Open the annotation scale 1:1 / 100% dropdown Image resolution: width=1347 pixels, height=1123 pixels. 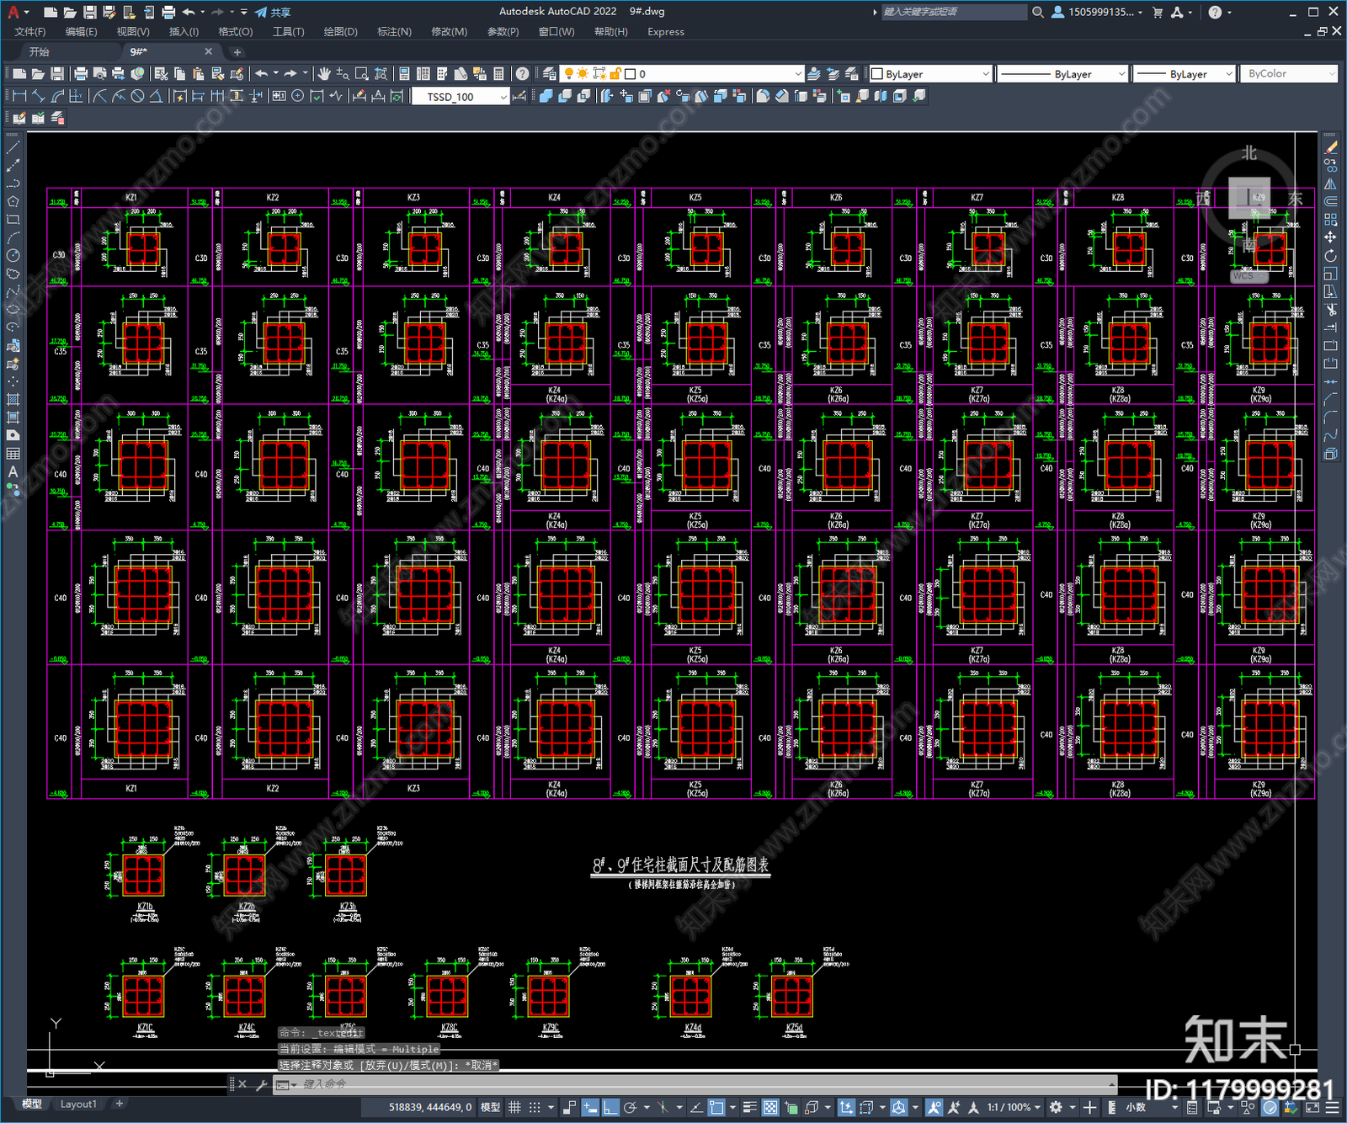click(1014, 1107)
